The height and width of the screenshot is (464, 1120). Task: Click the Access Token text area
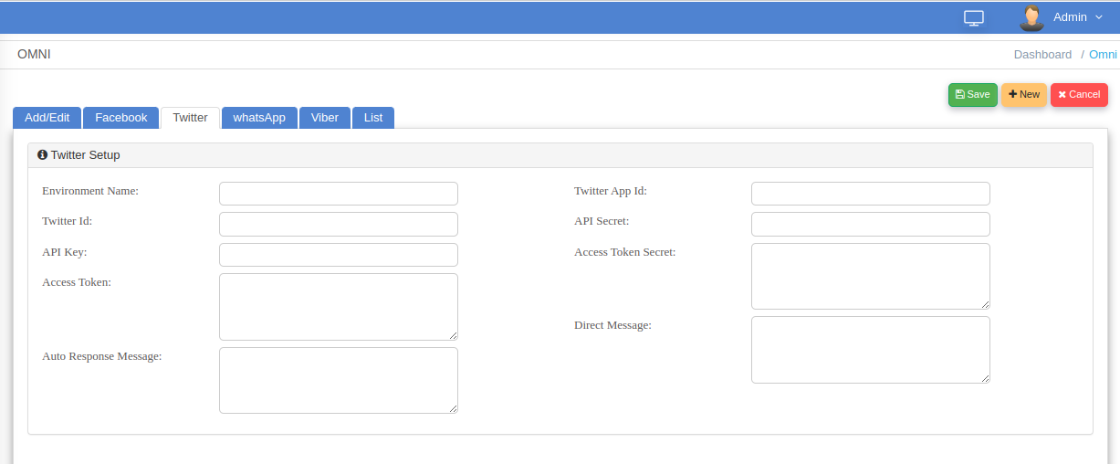(x=338, y=306)
